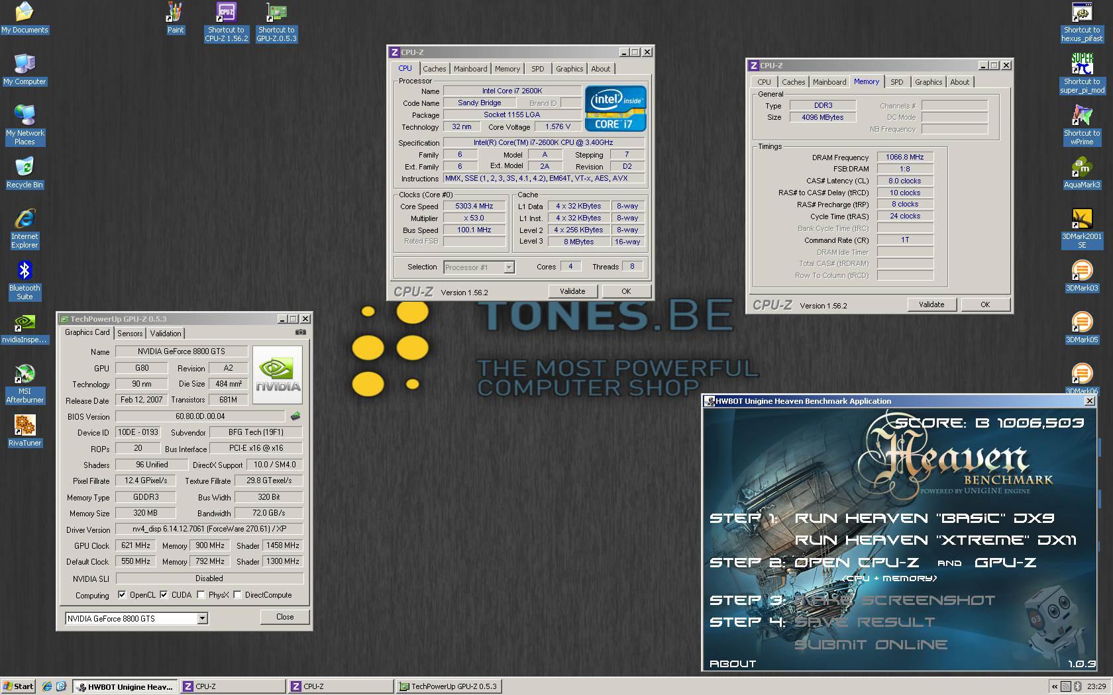Viewport: 1113px width, 695px height.
Task: Click Validate in left CPU-Z window
Action: click(x=572, y=291)
